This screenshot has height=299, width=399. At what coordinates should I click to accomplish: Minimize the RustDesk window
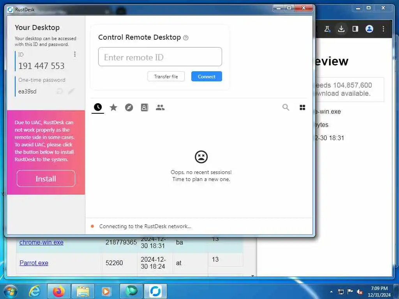point(279,8)
